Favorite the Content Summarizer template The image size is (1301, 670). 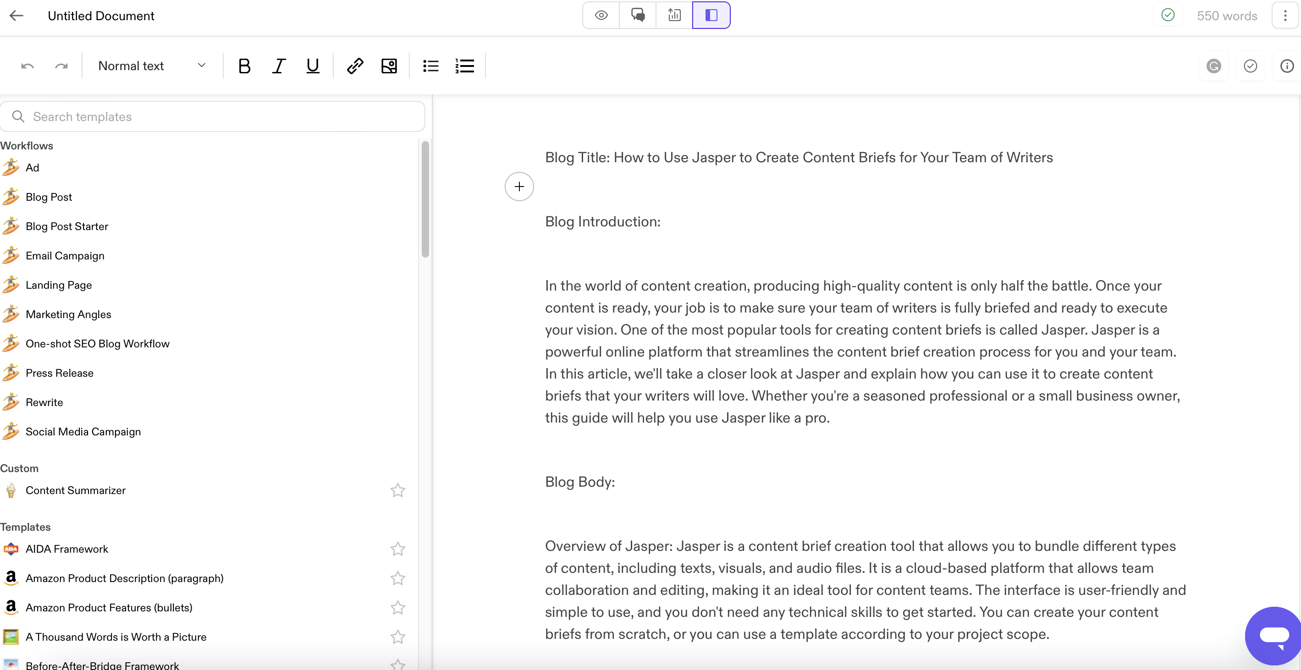398,490
